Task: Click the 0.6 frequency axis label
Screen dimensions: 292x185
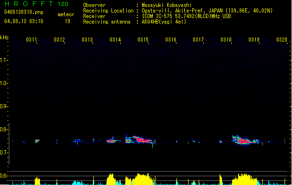Action: [x=4, y=176]
